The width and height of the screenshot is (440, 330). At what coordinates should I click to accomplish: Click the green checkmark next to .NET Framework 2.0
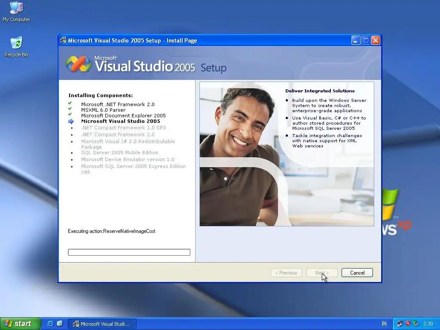click(x=70, y=103)
